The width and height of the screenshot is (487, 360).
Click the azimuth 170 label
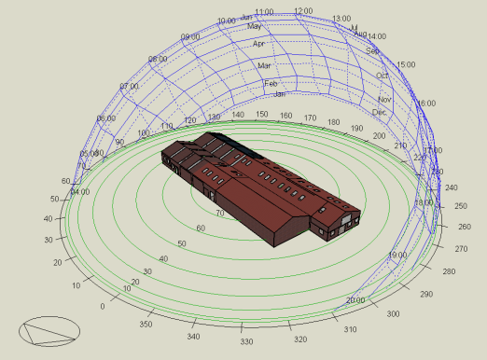(x=310, y=118)
